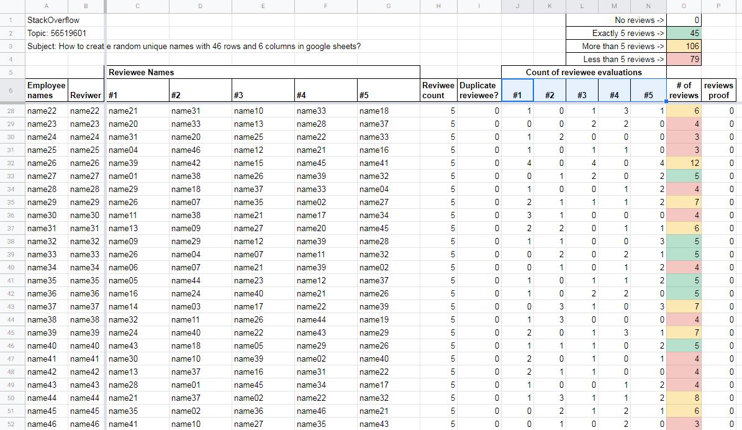This screenshot has height=430, width=742.
Task: Click the More than 5 reviews value
Action: tap(683, 46)
